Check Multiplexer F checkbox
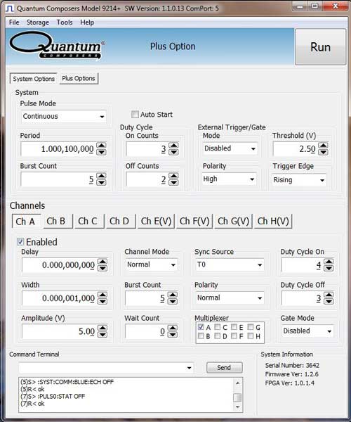 [x=234, y=336]
